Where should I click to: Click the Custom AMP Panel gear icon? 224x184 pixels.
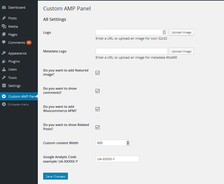4,96
